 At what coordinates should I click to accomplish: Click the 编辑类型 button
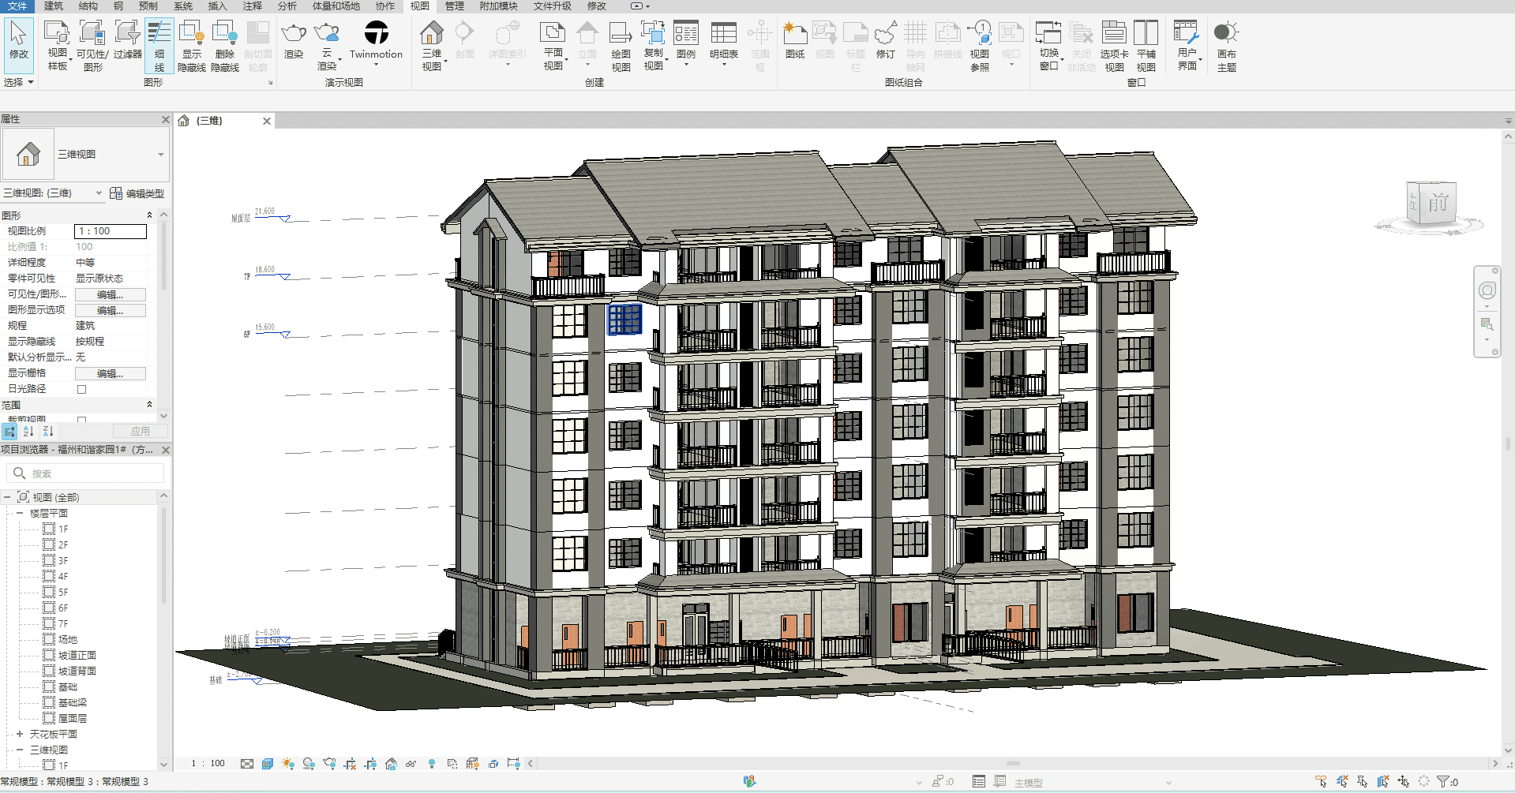(137, 193)
